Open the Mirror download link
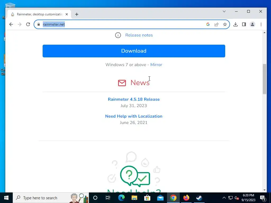Screen dimensions: 271x203 pos(156,65)
